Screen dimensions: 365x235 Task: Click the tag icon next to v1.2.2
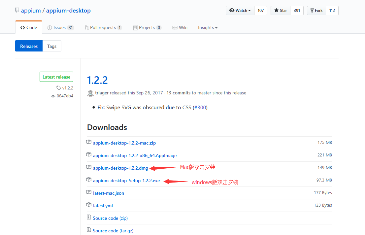(59, 88)
